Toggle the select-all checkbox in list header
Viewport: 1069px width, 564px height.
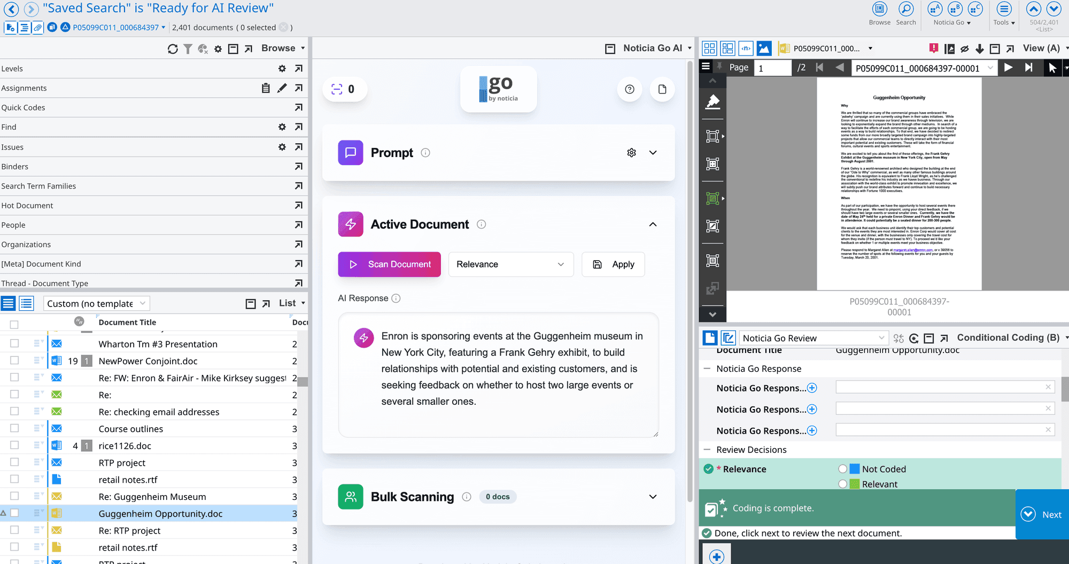pos(14,324)
